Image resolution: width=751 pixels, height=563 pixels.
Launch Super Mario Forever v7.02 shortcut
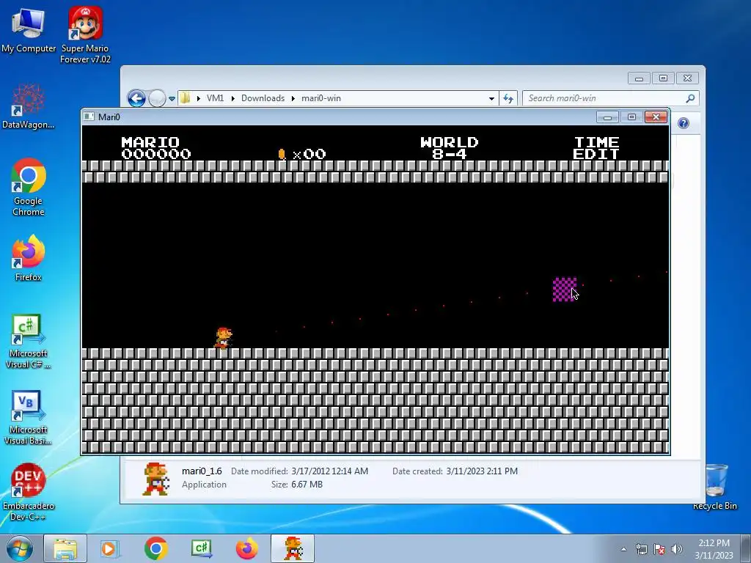85,35
